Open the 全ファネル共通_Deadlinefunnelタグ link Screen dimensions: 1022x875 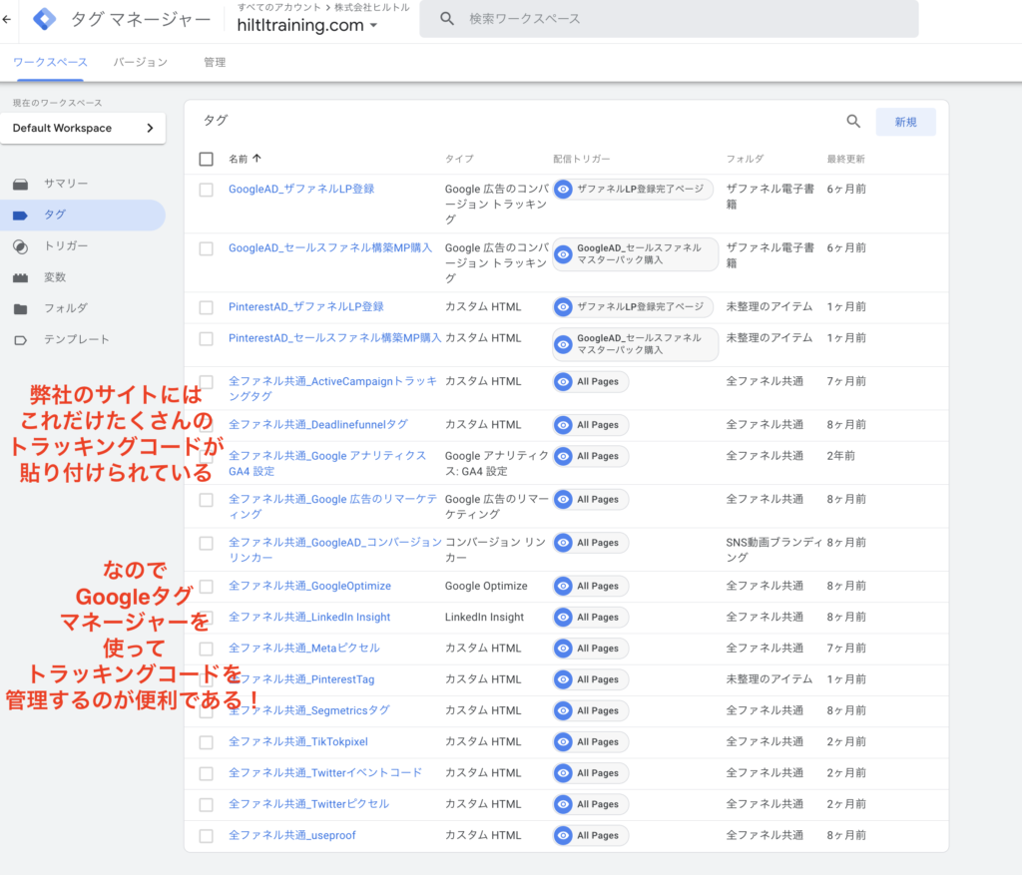(x=318, y=425)
